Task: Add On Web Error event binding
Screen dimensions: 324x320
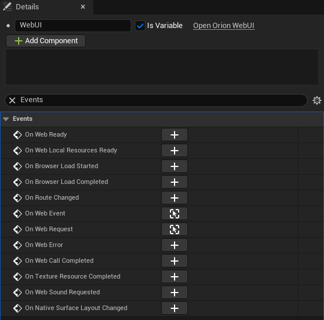Action: [x=175, y=245]
